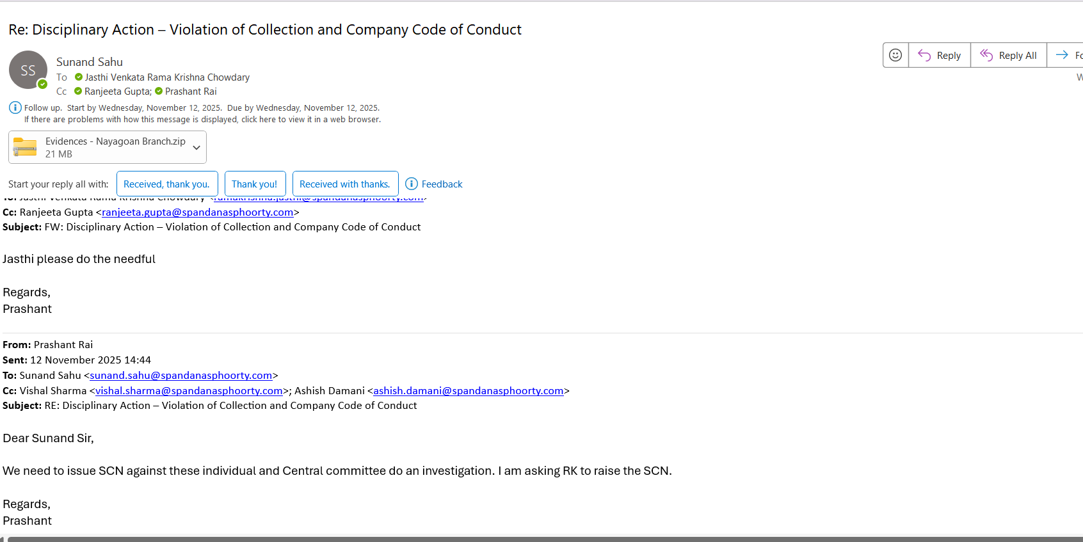The width and height of the screenshot is (1083, 542).
Task: Select the "Received, thank you." suggested reply
Action: tap(166, 184)
